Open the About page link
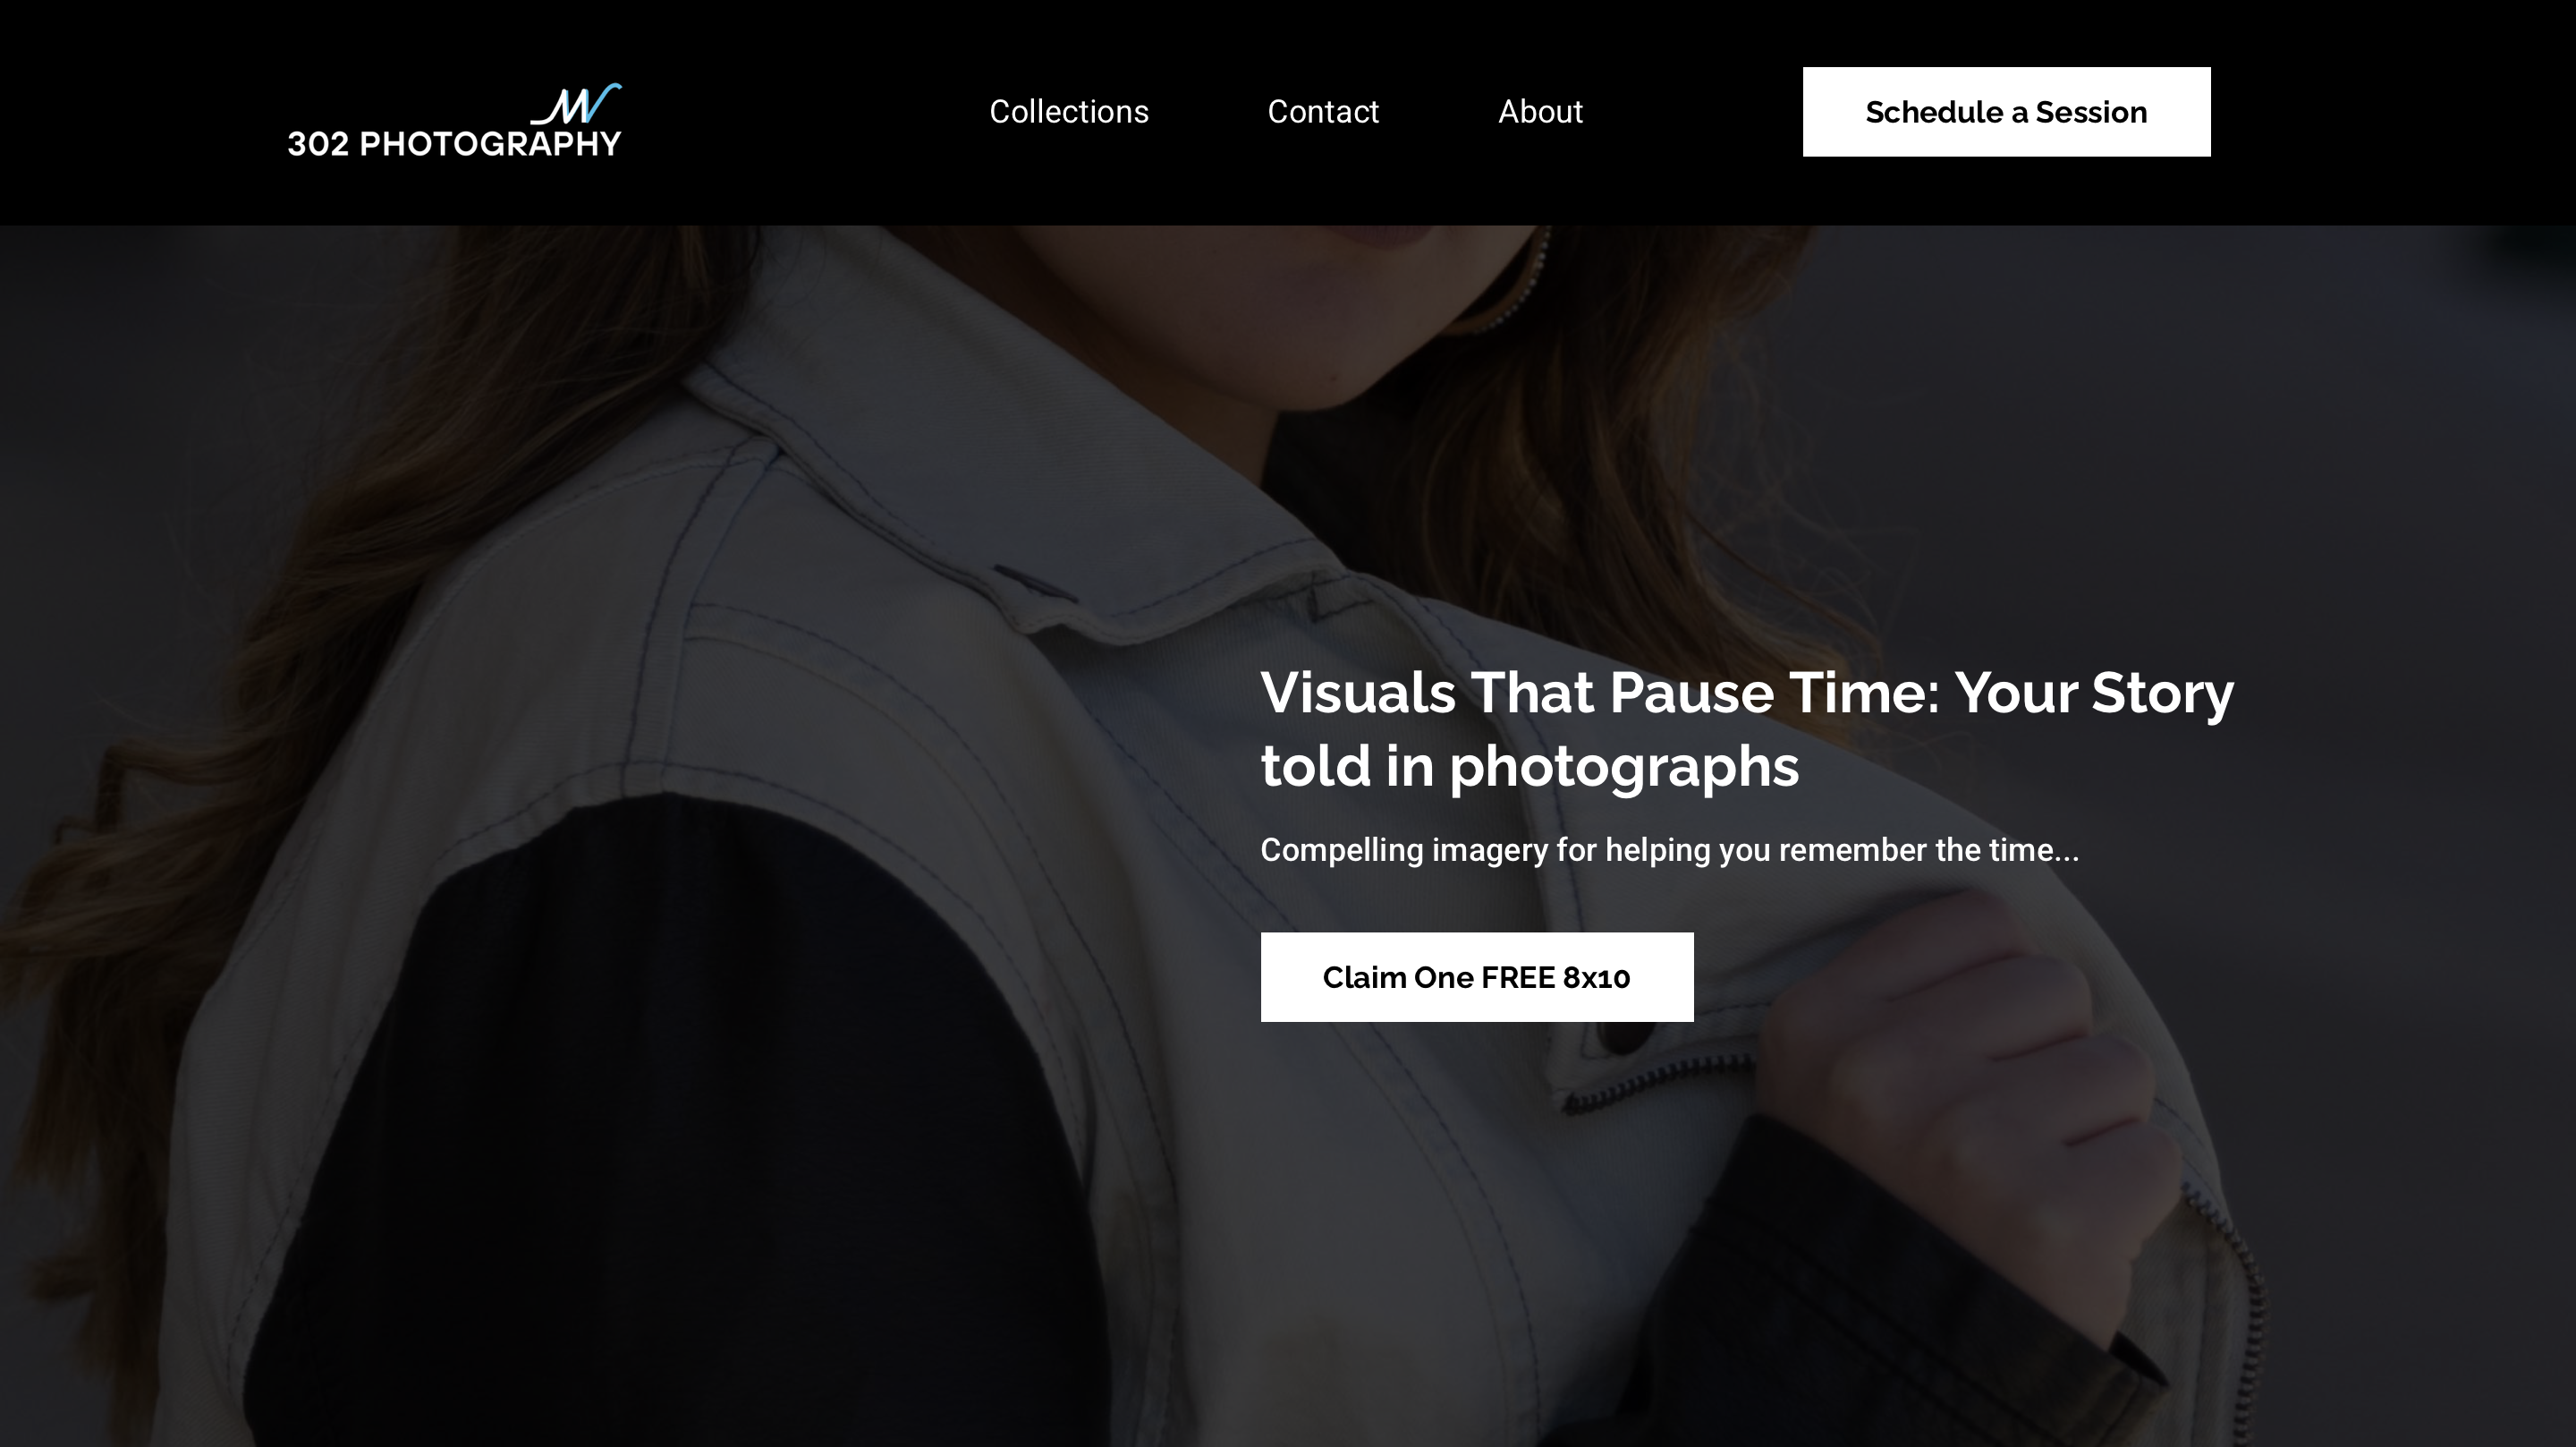 pos(1540,111)
